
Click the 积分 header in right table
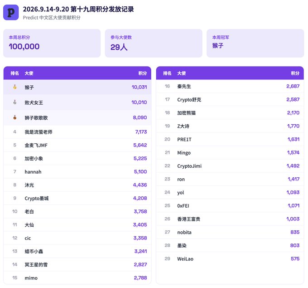(295, 73)
